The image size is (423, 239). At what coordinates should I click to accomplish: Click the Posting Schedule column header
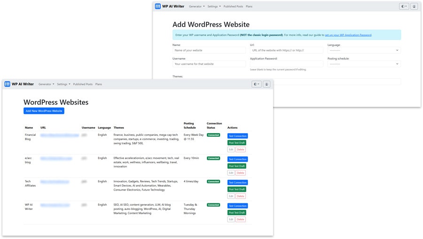click(x=190, y=126)
